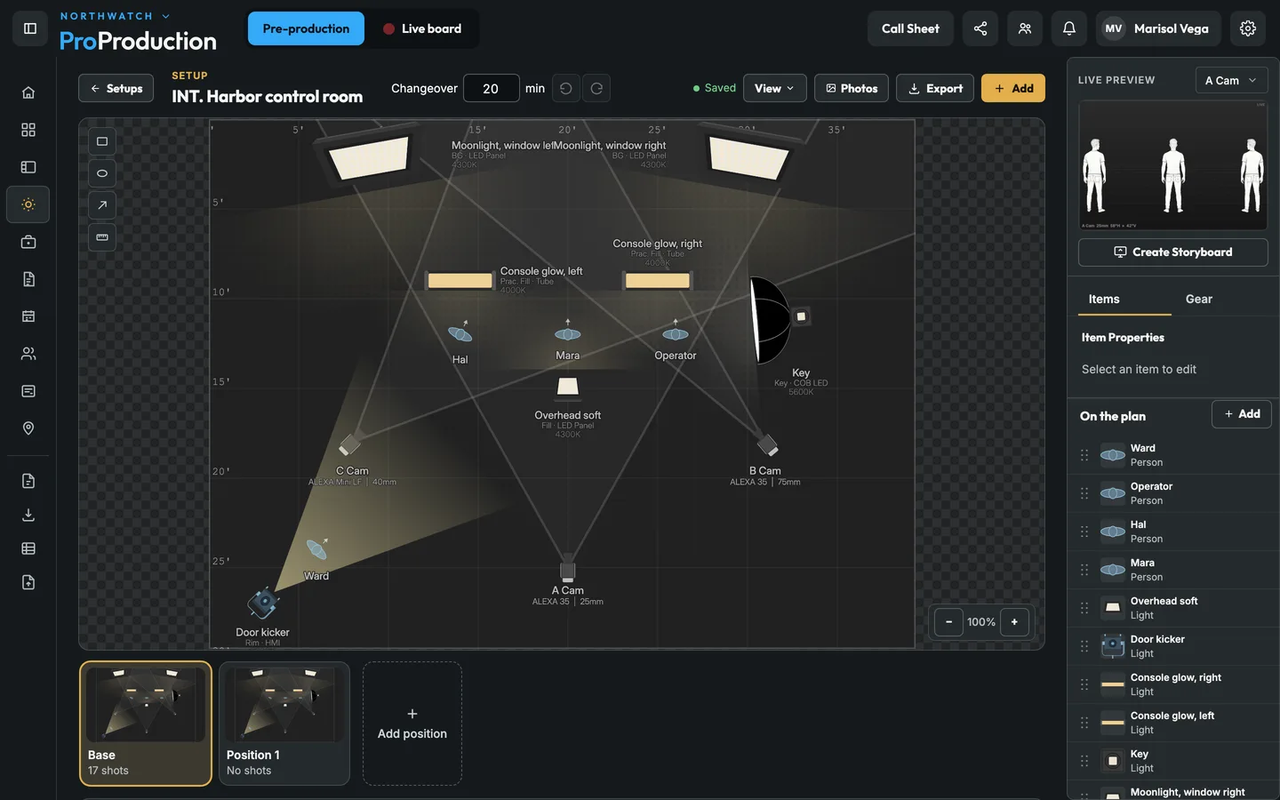Image resolution: width=1280 pixels, height=800 pixels.
Task: Select Overhead soft in plan list
Action: point(1173,608)
